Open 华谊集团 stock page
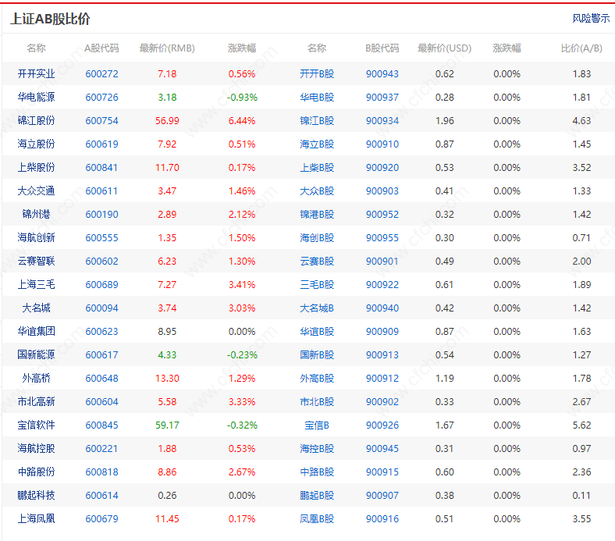 click(x=36, y=332)
